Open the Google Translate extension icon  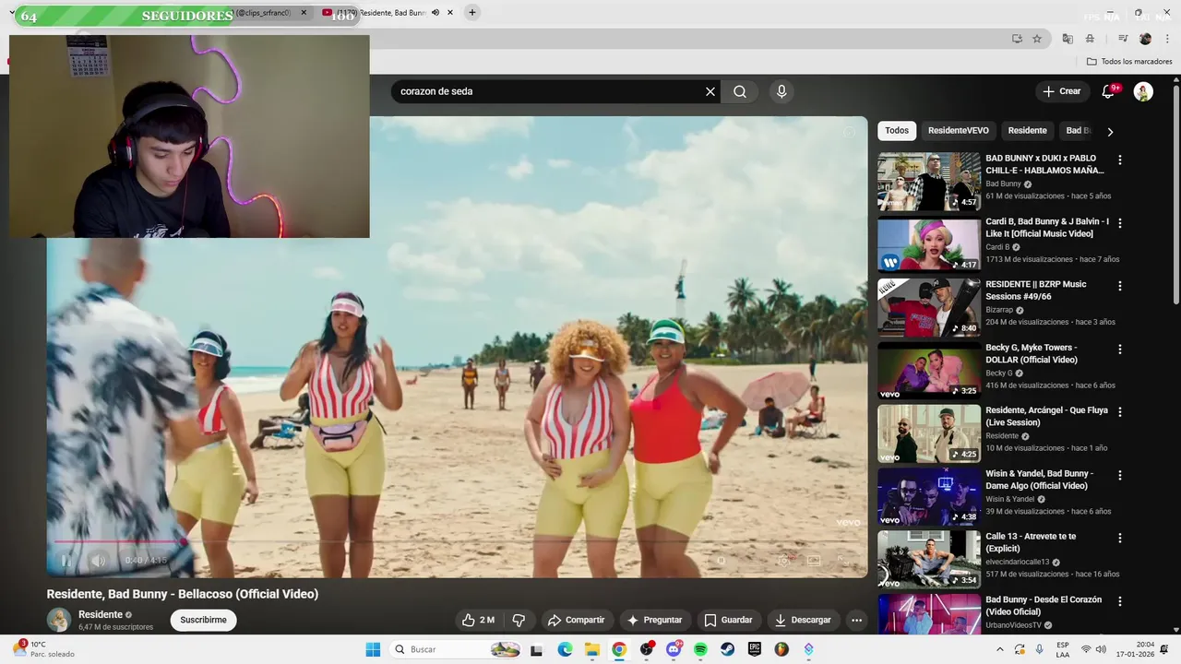(1068, 39)
